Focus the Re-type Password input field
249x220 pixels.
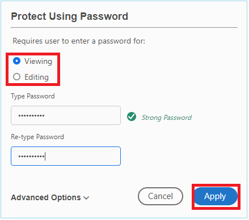point(66,156)
